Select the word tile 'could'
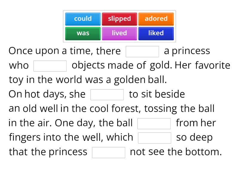 pos(82,19)
